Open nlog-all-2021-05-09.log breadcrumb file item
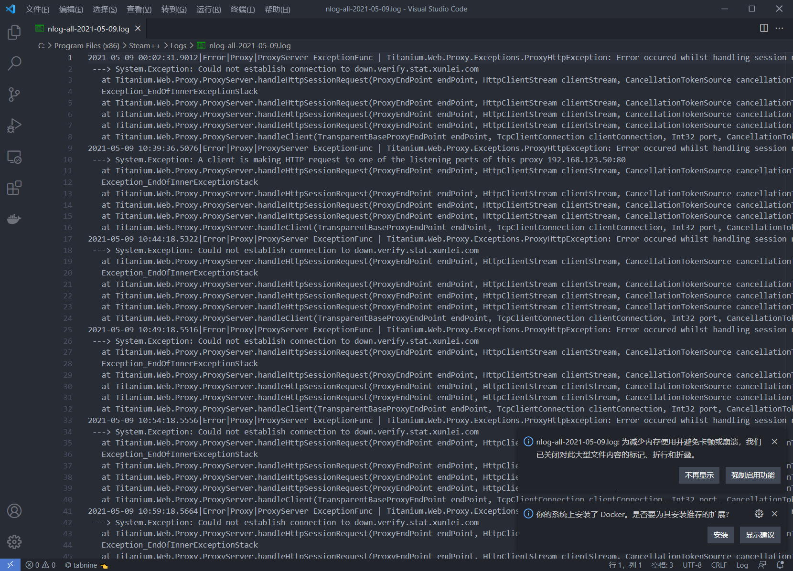The image size is (793, 571). pyautogui.click(x=244, y=45)
